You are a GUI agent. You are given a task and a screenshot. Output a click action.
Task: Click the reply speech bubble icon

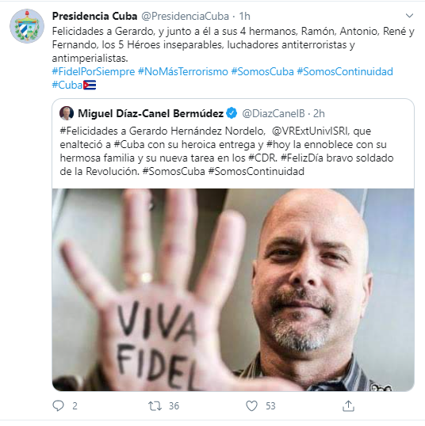(x=58, y=405)
